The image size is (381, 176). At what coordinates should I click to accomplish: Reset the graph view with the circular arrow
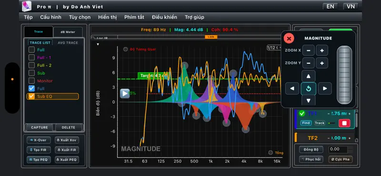[308, 88]
